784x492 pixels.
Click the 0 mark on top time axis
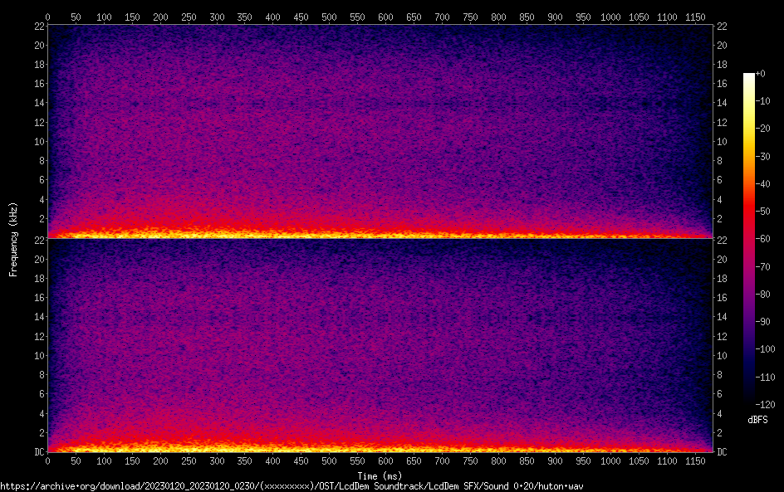pos(47,17)
